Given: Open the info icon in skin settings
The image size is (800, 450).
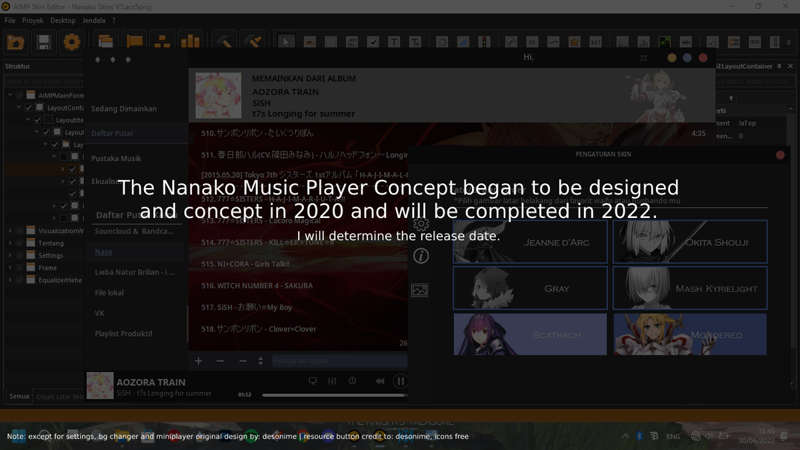Looking at the screenshot, I should click(x=421, y=256).
